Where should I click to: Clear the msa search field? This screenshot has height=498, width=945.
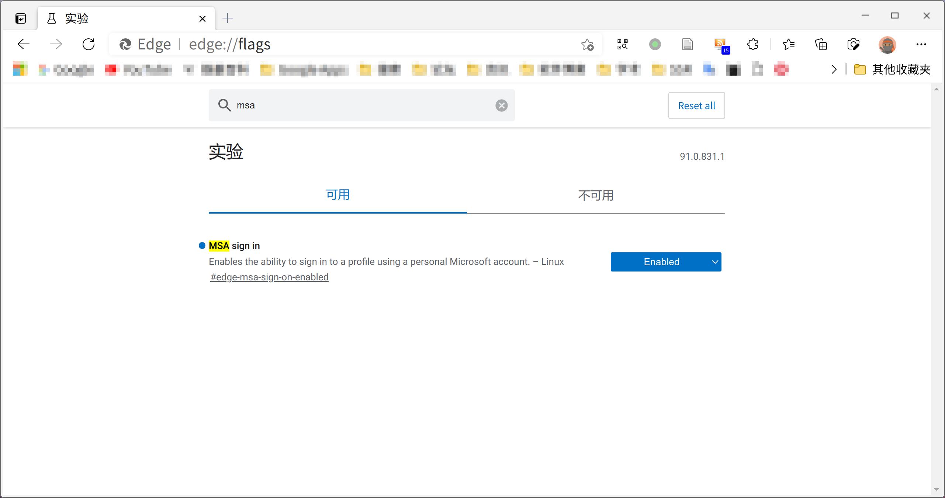pos(501,106)
